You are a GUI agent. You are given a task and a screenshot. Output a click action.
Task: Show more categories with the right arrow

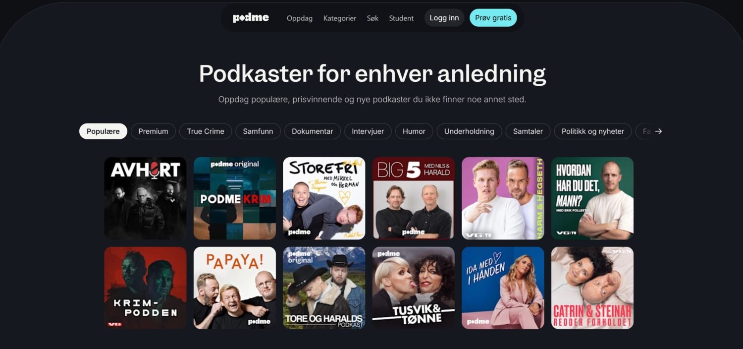click(x=658, y=131)
